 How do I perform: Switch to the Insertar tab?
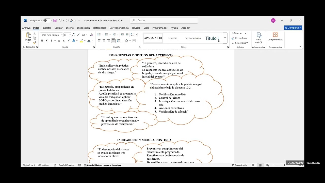(47, 28)
